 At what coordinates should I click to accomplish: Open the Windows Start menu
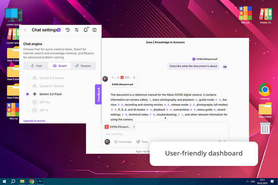4,182
